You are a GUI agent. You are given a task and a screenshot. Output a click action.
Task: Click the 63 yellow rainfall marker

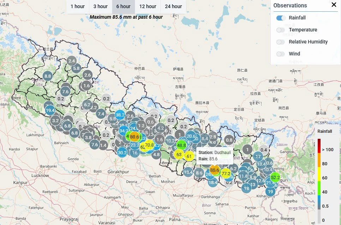click(x=179, y=154)
